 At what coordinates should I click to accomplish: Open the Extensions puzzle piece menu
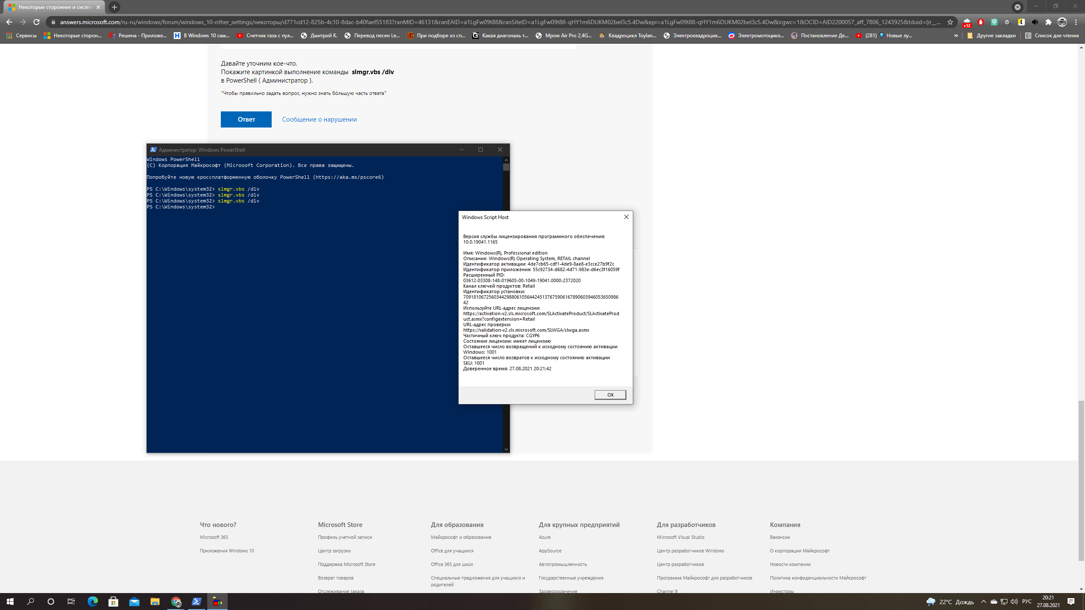(1049, 22)
